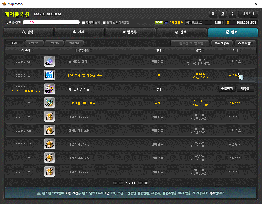
Task: Switch to the 찜목록 tab
Action: coord(131,32)
